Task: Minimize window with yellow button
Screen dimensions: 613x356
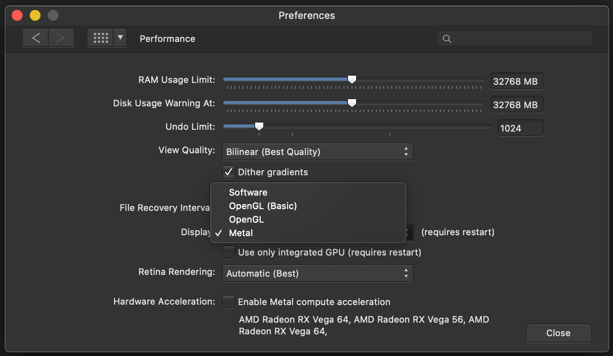Action: (x=35, y=15)
